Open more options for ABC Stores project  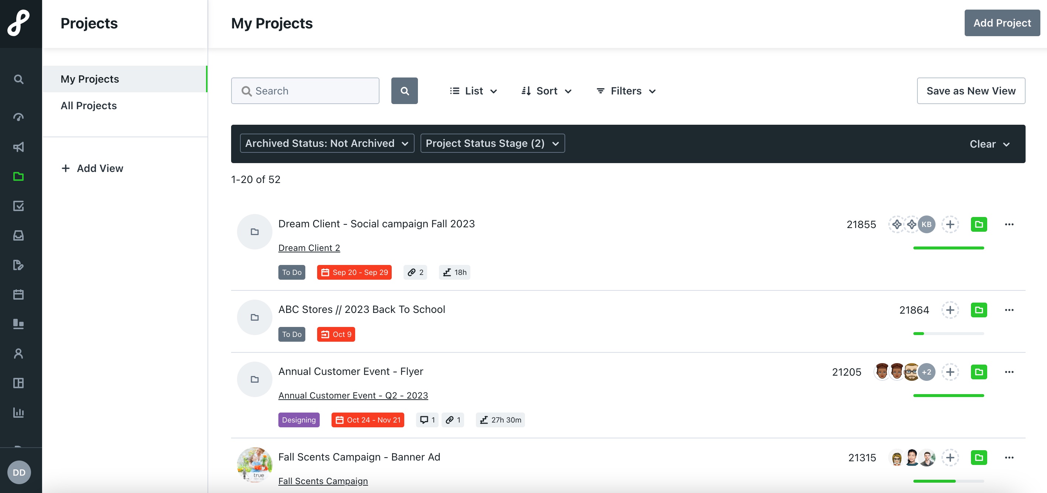click(1009, 310)
